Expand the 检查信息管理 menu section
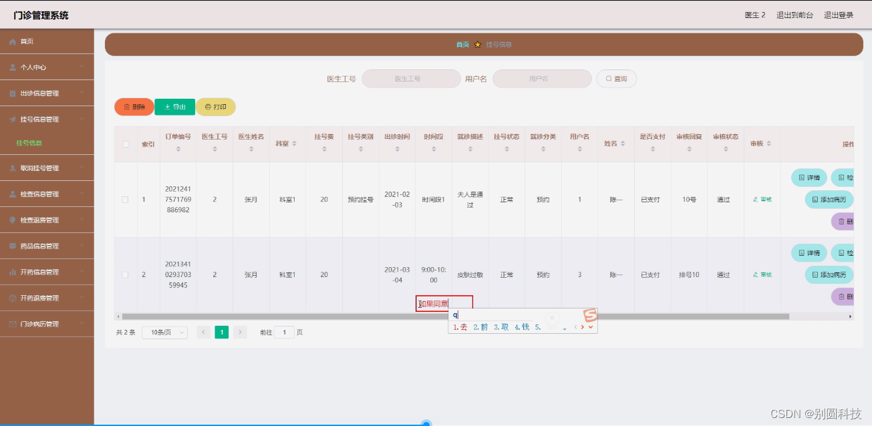This screenshot has width=872, height=426. click(x=40, y=195)
